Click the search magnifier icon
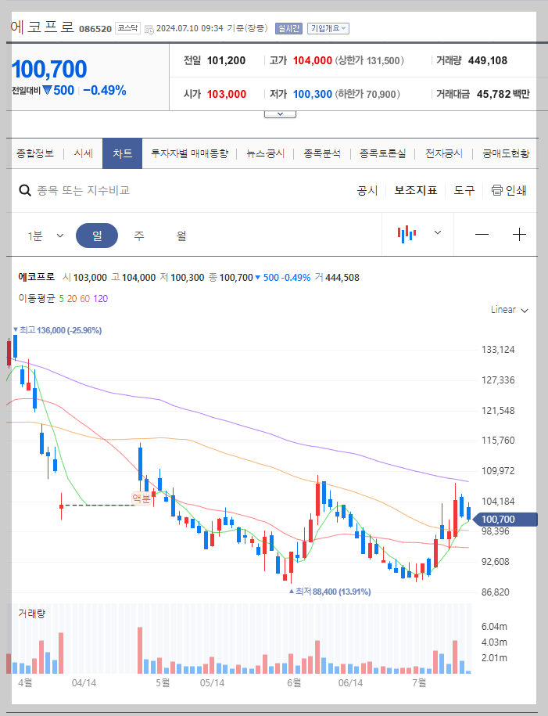The width and height of the screenshot is (548, 716). (x=25, y=190)
